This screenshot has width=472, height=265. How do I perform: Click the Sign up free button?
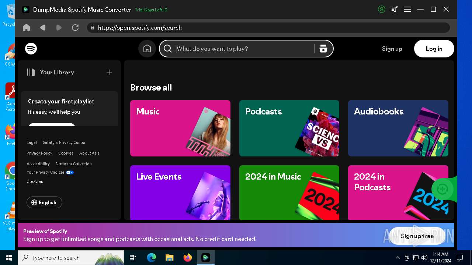point(417,236)
